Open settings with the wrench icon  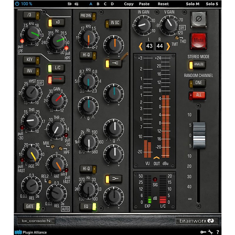coord(210,232)
